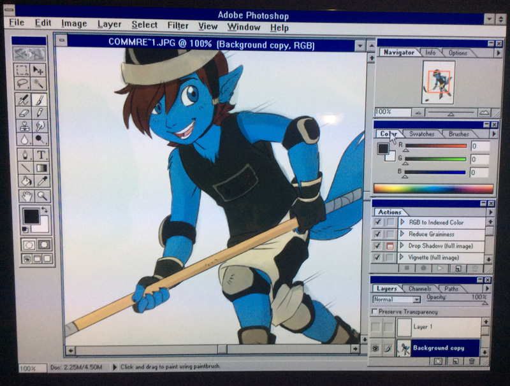This screenshot has width=510, height=386.
Task: Select the Rectangular Marquee tool
Action: click(x=22, y=70)
